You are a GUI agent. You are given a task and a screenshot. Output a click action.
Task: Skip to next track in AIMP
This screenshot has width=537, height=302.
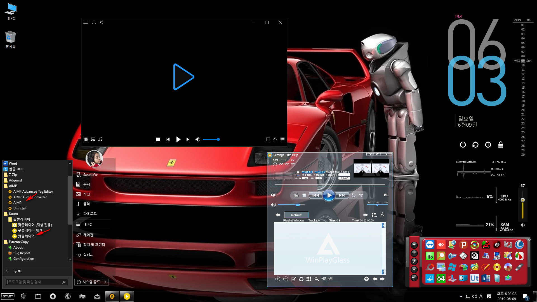point(342,195)
